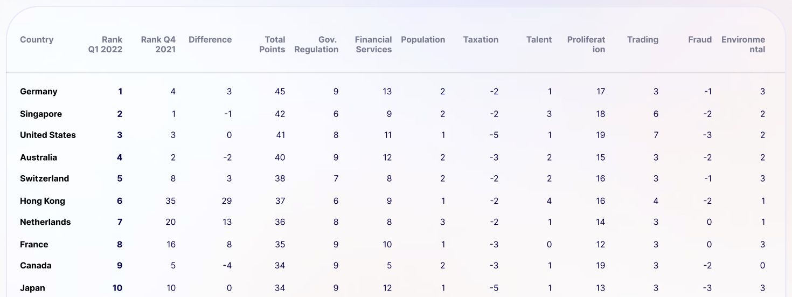The width and height of the screenshot is (792, 297).
Task: Select the Talent column header
Action: [539, 39]
